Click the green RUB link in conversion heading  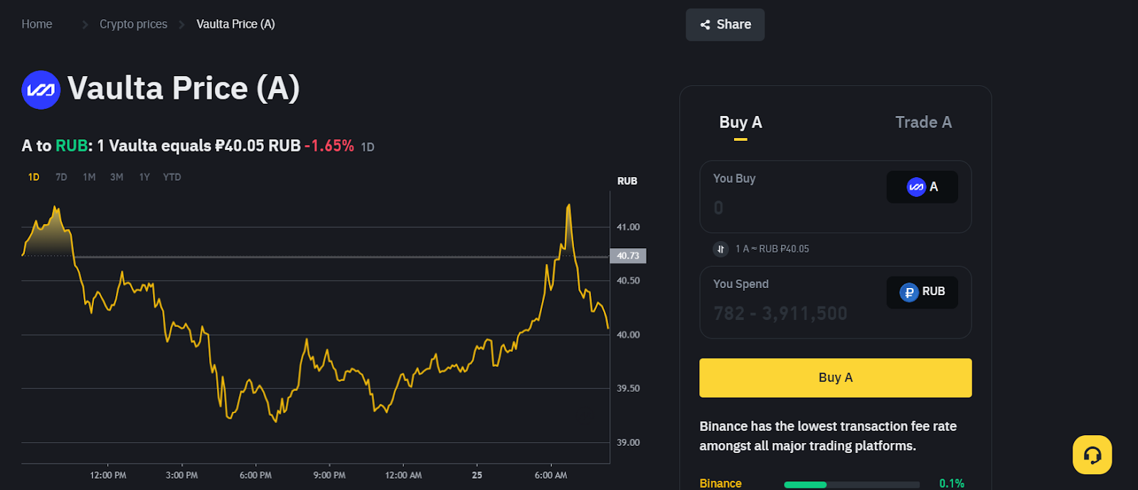coord(71,146)
